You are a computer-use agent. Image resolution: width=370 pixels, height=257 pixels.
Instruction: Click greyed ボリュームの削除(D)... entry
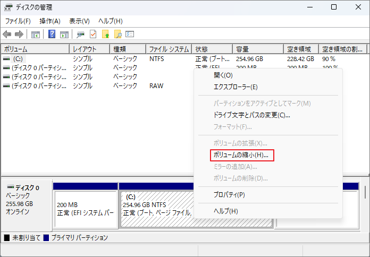[x=268, y=178]
